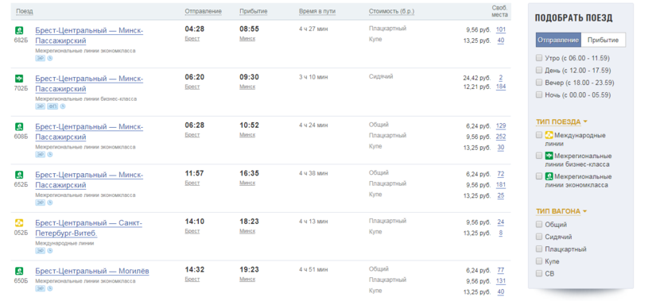Viewport: 652px width, 301px height.
Task: Select the Отправление tab
Action: coord(558,40)
